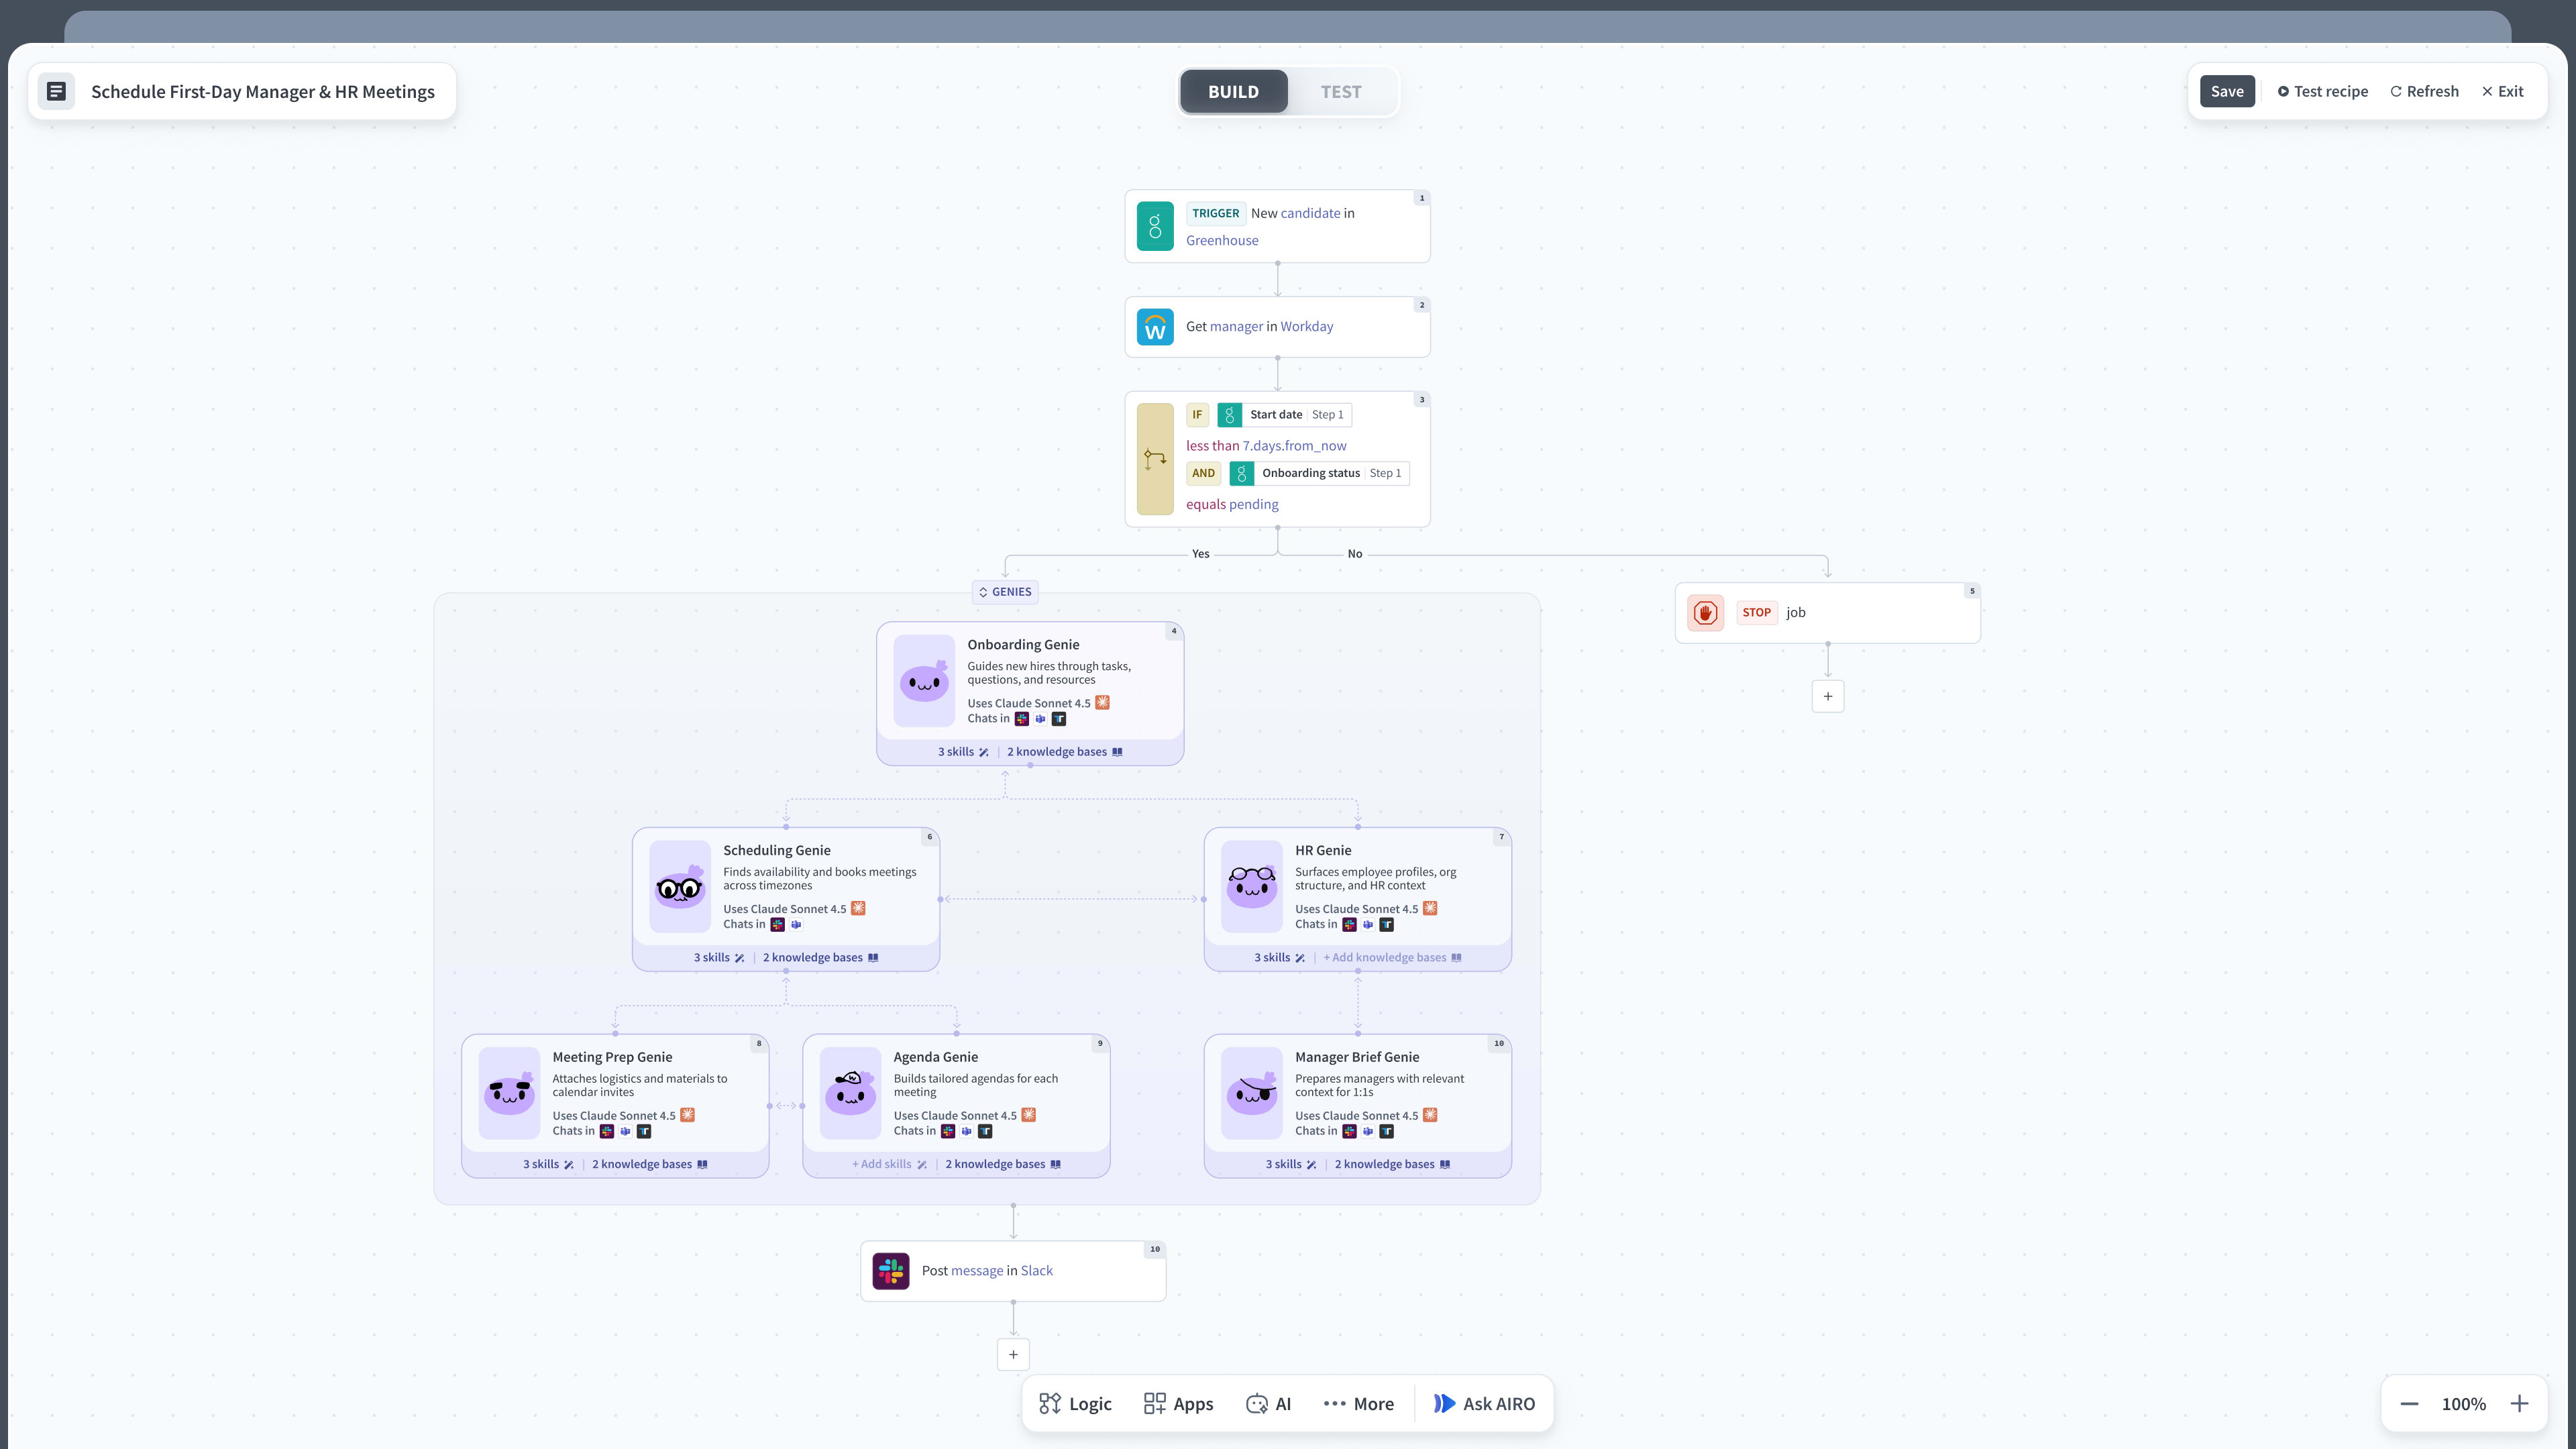Screen dimensions: 2576x1449
Task: Click the Save button
Action: pos(2226,92)
